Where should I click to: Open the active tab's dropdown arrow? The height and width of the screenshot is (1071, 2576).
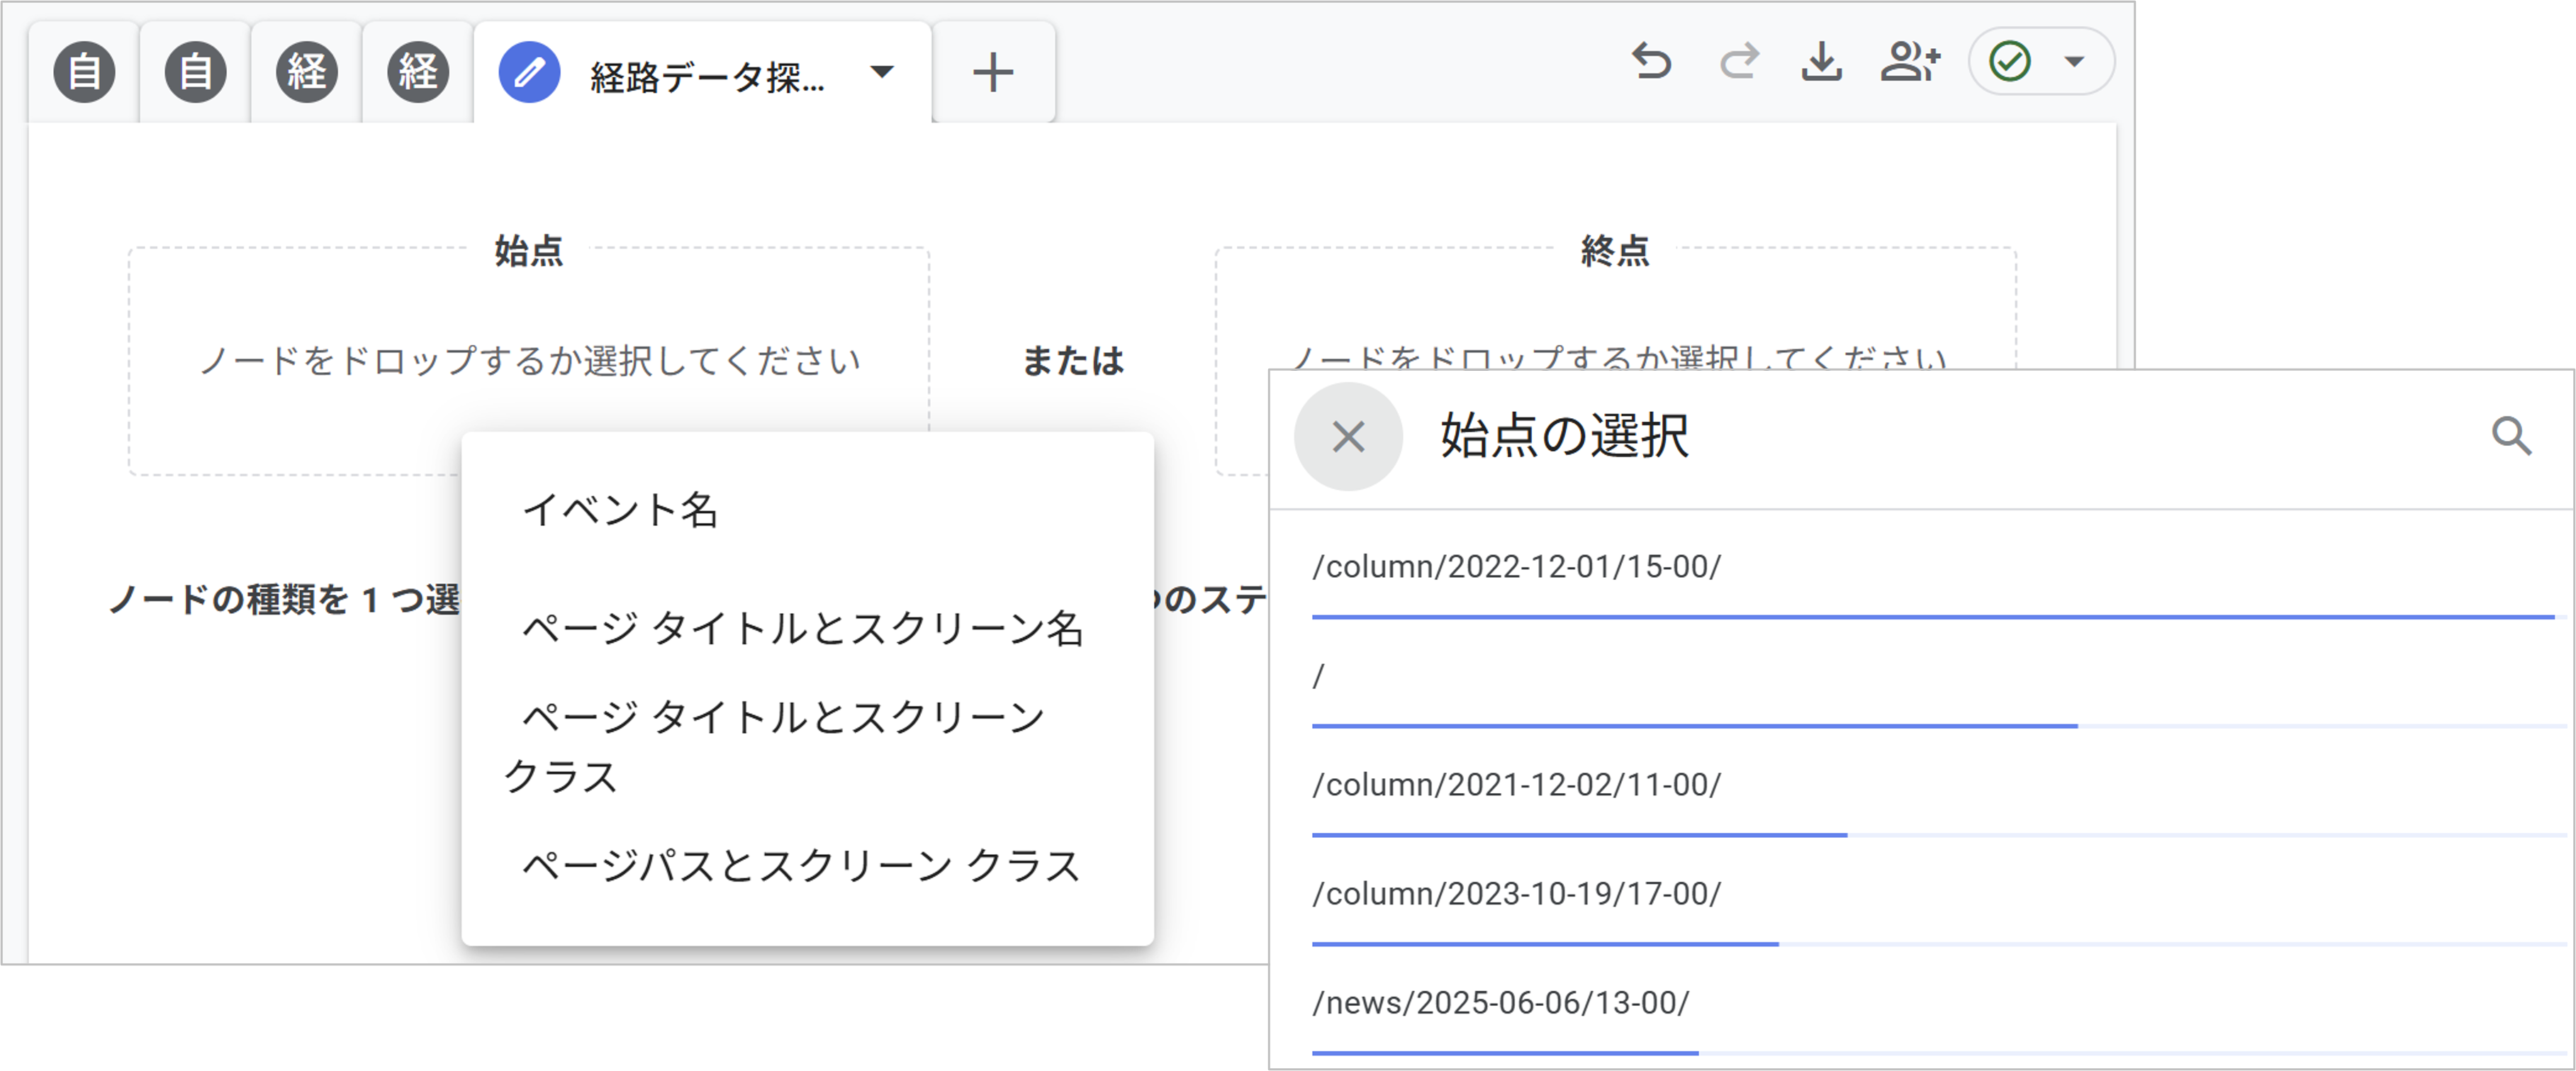click(x=882, y=72)
